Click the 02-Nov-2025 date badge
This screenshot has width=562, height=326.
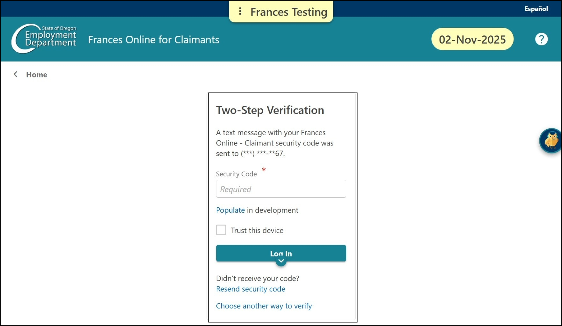472,39
